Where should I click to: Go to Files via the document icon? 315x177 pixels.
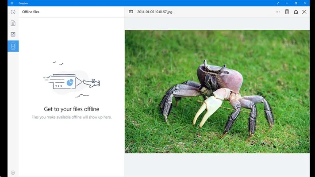click(13, 23)
